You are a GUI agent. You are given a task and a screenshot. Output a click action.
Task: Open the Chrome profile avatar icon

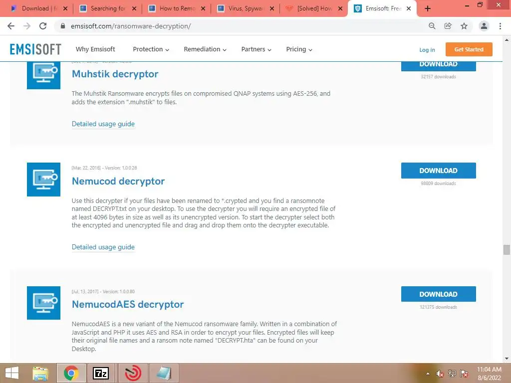pyautogui.click(x=484, y=26)
